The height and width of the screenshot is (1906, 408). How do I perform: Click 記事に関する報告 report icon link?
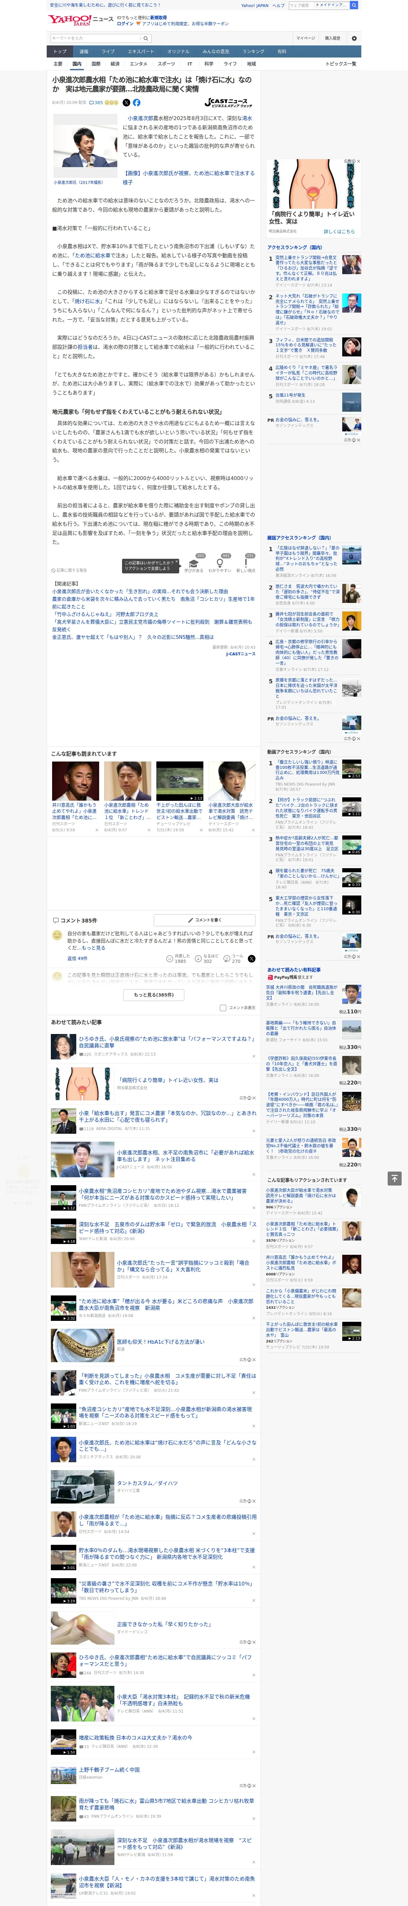coord(70,571)
